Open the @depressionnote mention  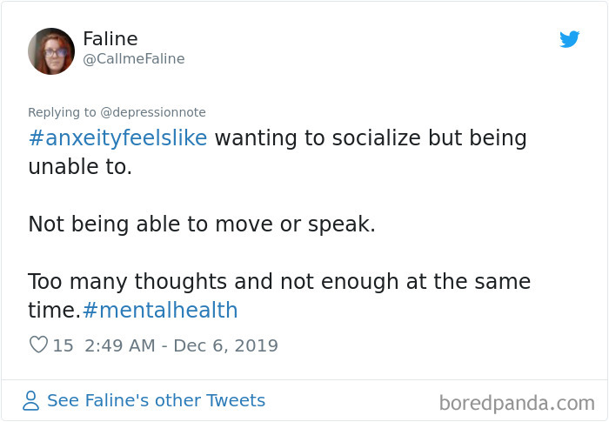(x=152, y=112)
